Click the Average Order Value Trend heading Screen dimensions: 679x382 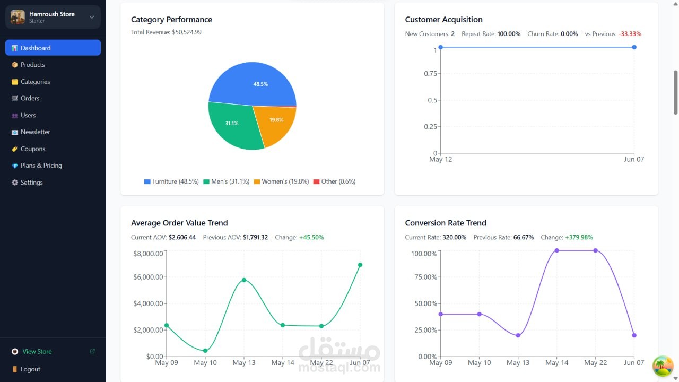(179, 223)
